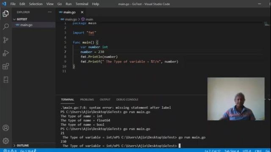This screenshot has height=152, width=271.
Task: Click 'The type of name = float64' output
Action: click(x=86, y=120)
